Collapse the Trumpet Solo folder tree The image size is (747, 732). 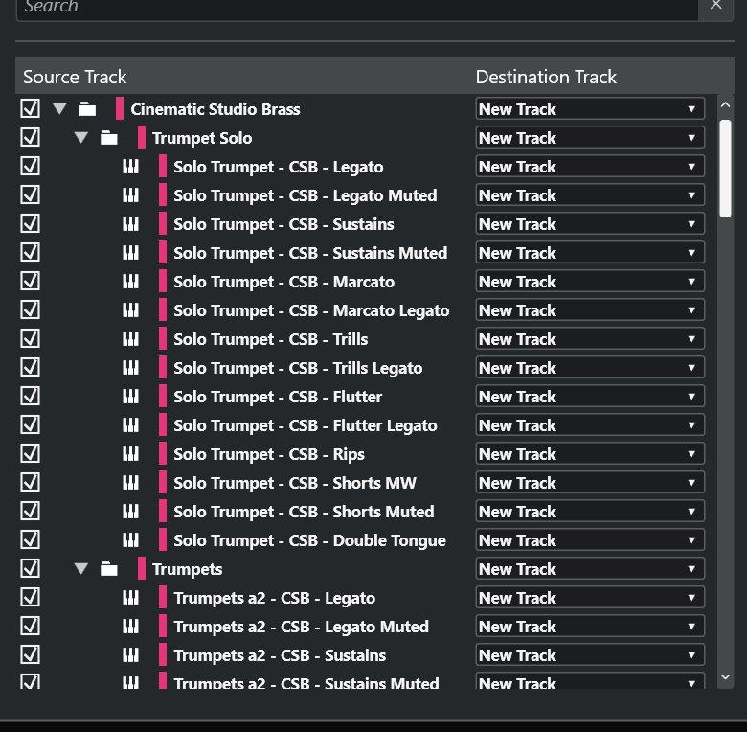80,138
